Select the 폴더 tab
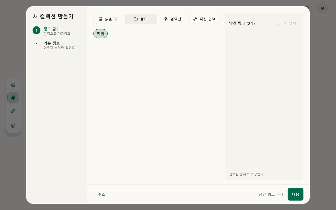 141,19
